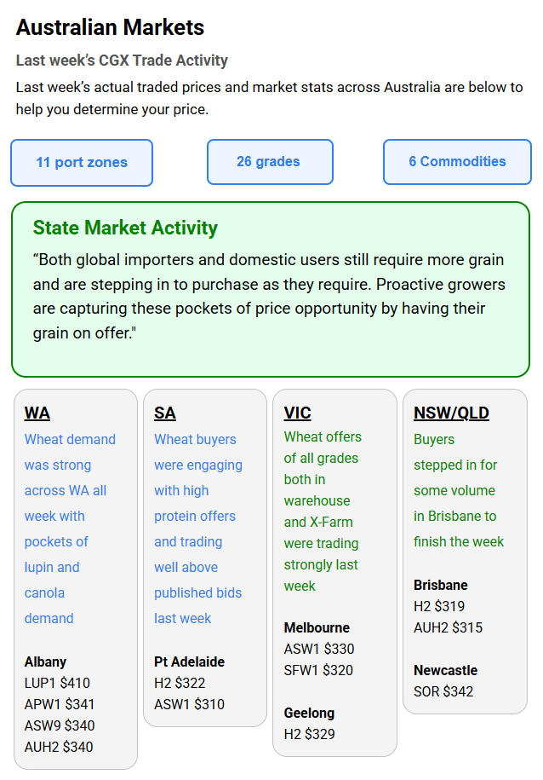Click the 11 port zones button
This screenshot has height=780, width=543.
pos(82,162)
